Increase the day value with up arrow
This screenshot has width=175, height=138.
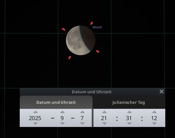tap(82, 112)
